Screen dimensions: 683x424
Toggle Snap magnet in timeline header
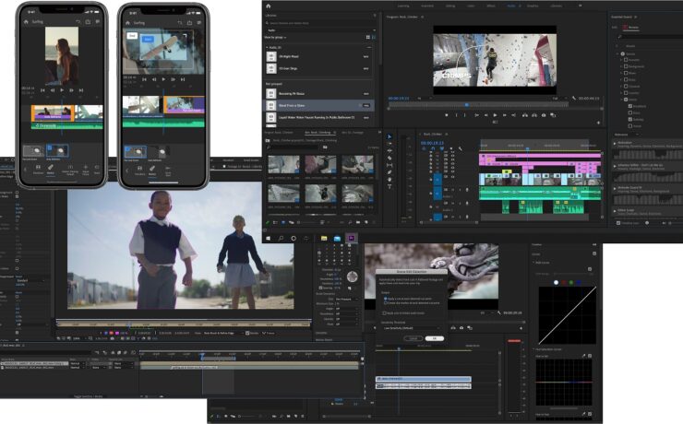434,148
